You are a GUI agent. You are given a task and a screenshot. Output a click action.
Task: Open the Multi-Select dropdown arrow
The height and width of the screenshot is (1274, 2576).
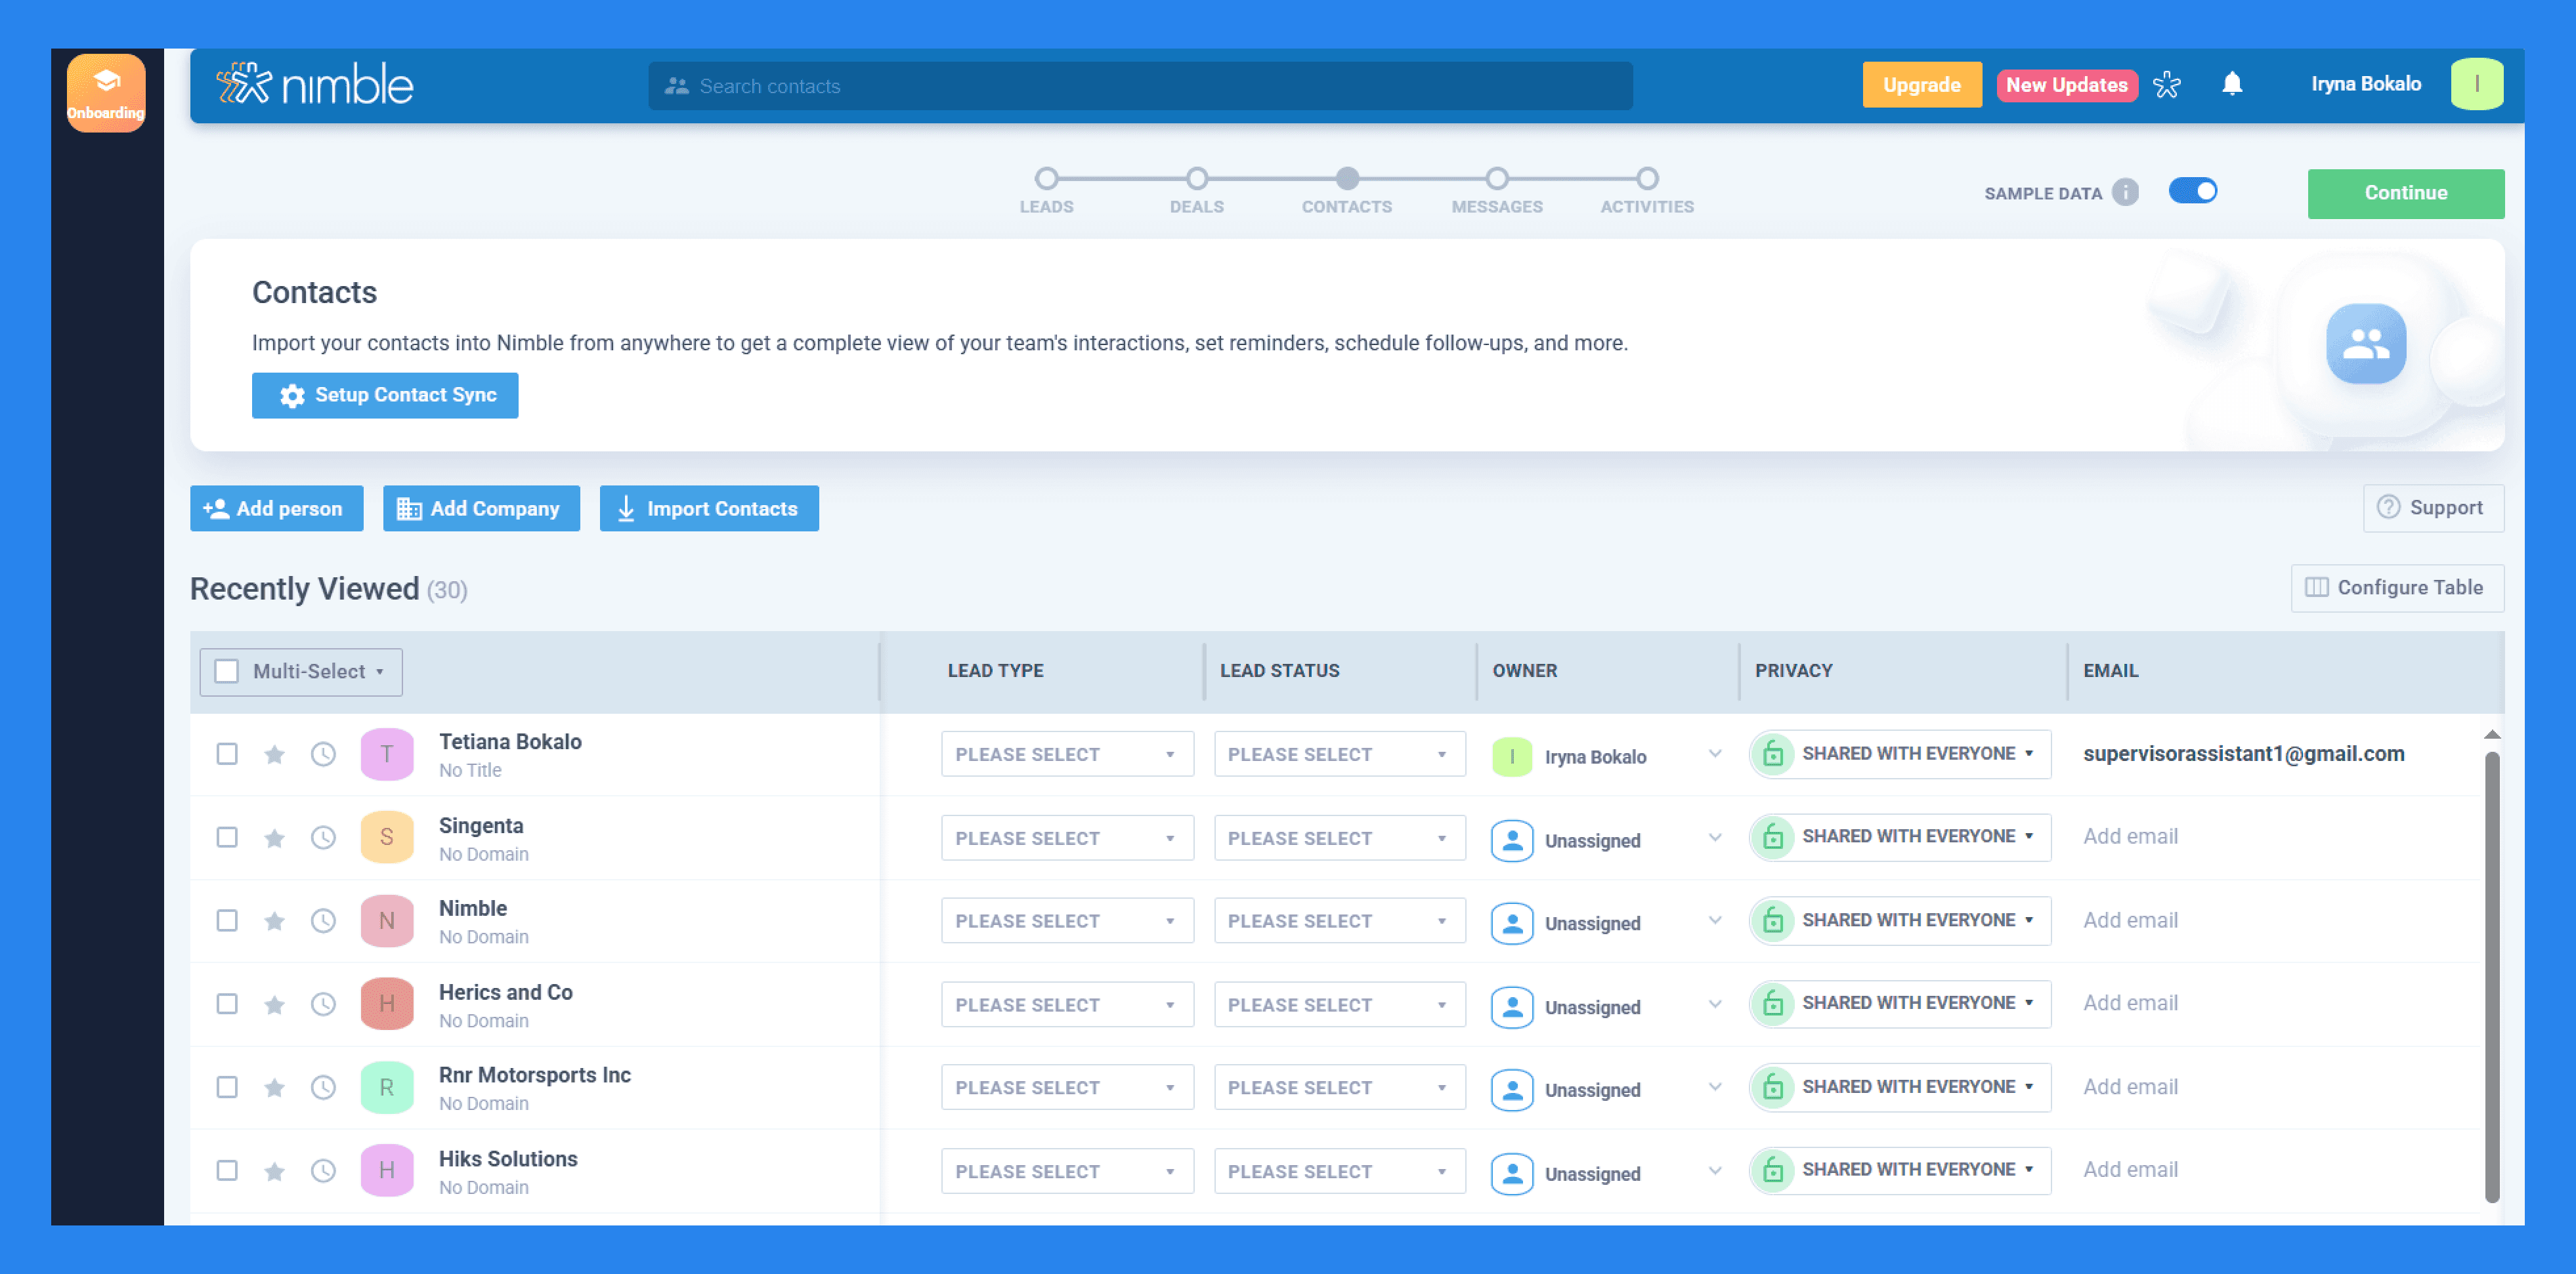pos(380,672)
